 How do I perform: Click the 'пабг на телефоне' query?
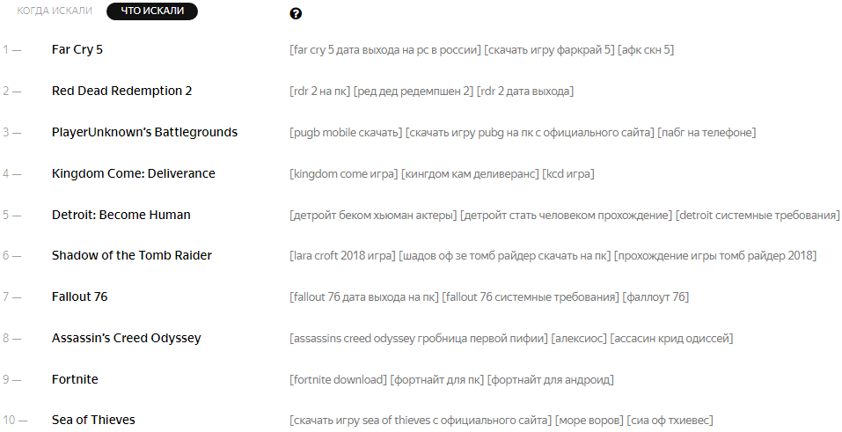707,133
